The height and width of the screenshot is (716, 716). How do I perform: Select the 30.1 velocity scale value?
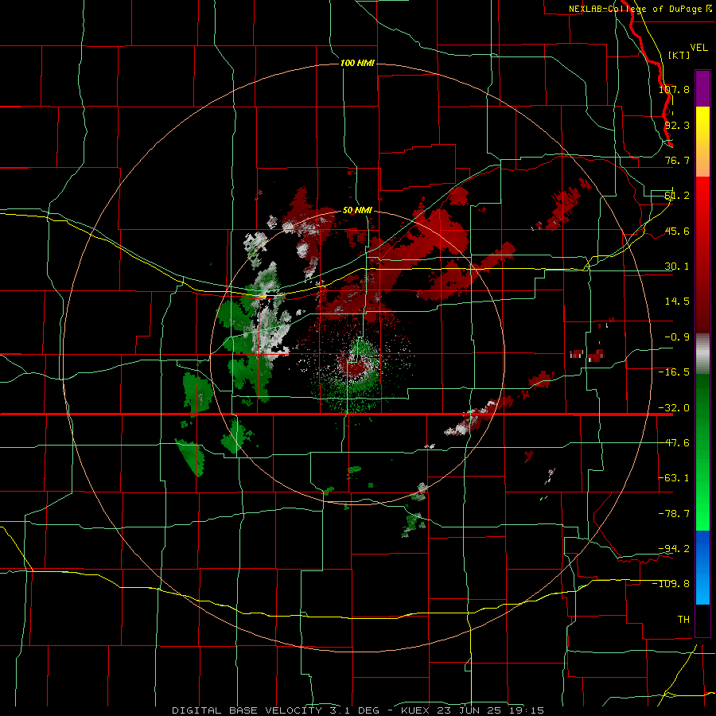click(677, 267)
